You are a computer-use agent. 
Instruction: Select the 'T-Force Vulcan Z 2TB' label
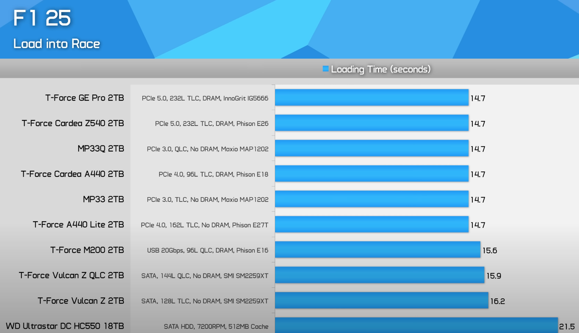tap(81, 301)
